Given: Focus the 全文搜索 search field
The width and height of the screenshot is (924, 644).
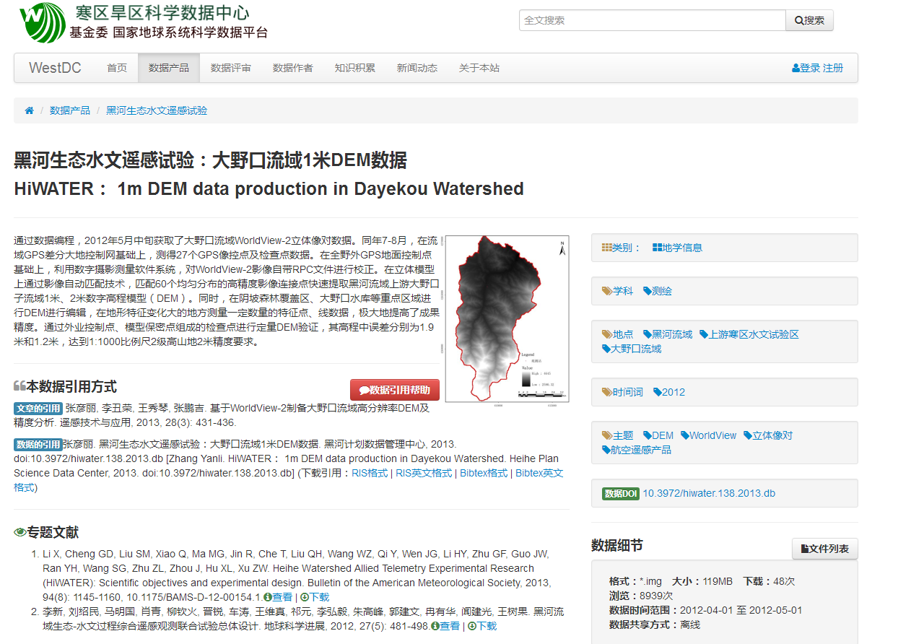Looking at the screenshot, I should click(653, 20).
